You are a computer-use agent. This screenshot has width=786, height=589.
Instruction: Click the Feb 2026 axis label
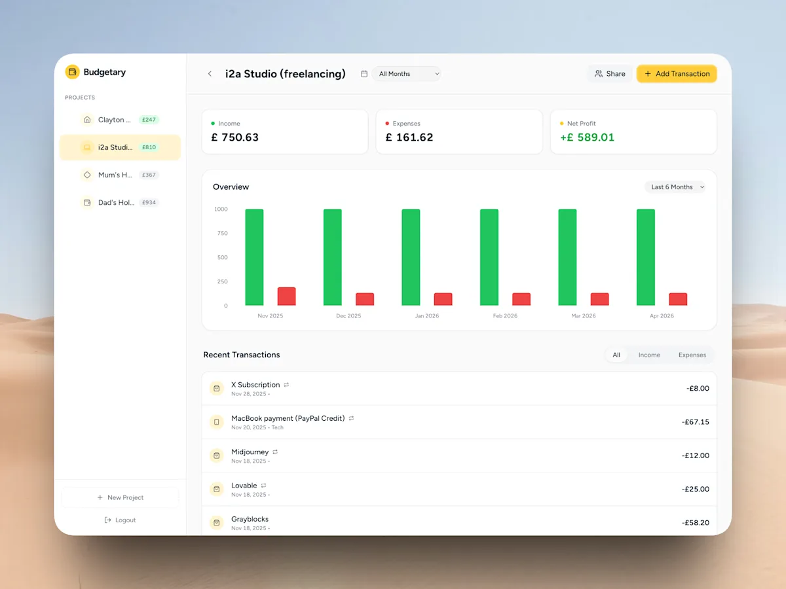[505, 316]
